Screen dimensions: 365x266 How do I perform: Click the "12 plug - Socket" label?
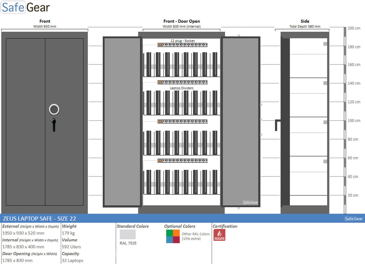pos(182,40)
